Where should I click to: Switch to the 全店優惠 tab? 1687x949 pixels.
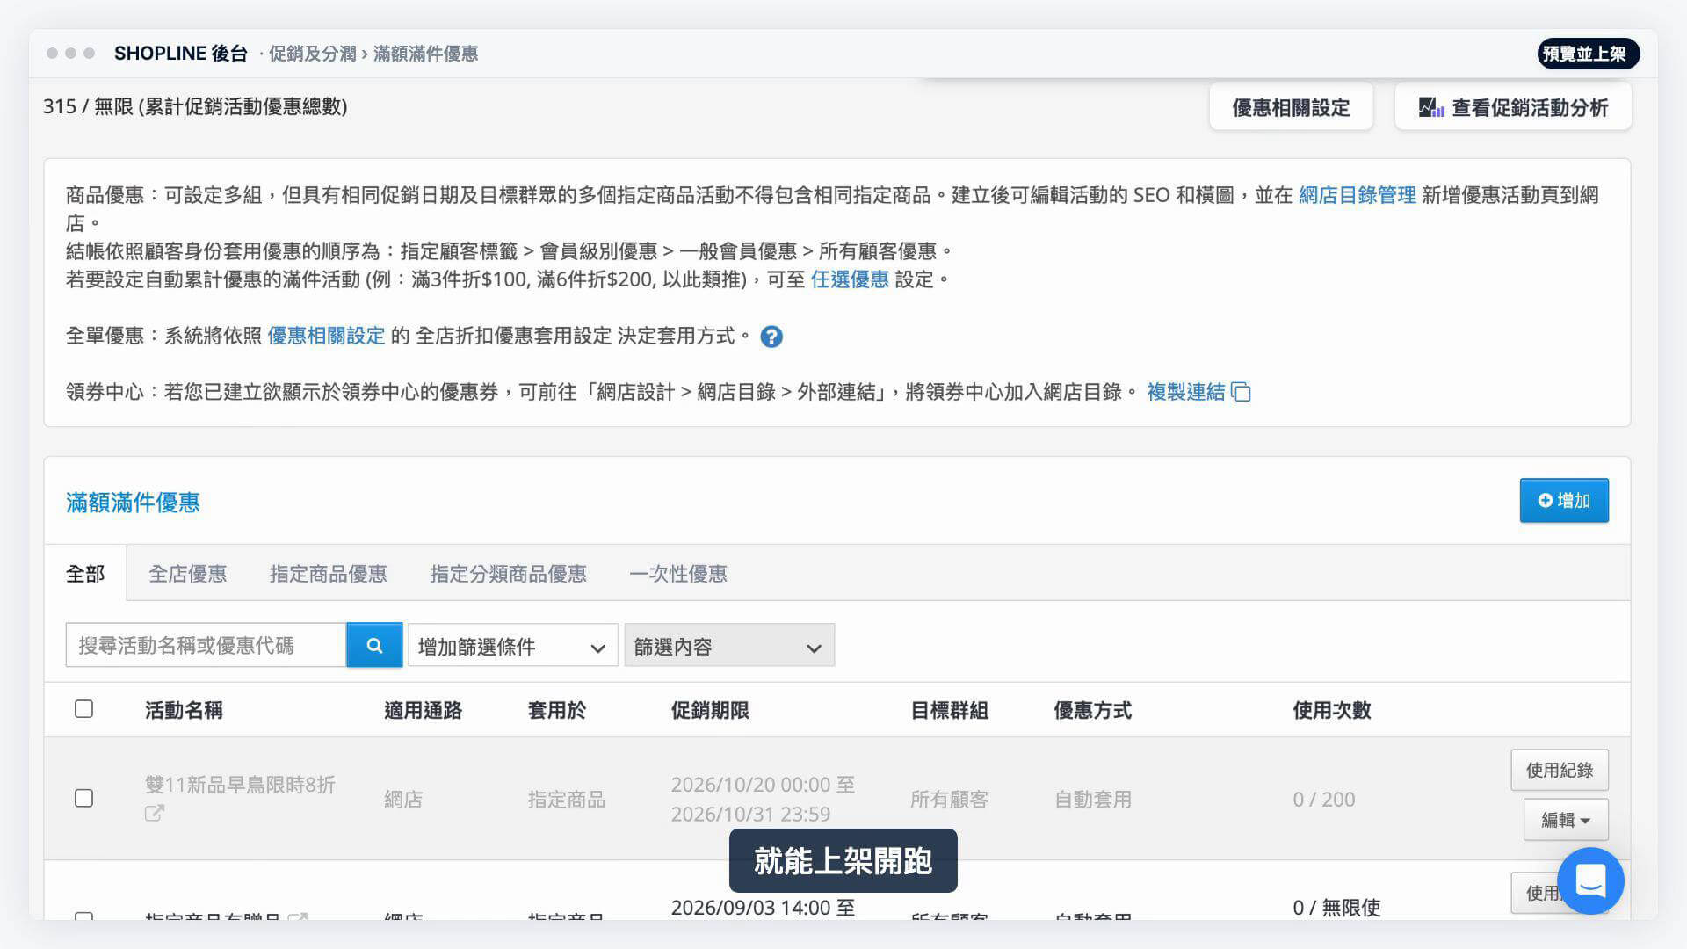point(188,574)
